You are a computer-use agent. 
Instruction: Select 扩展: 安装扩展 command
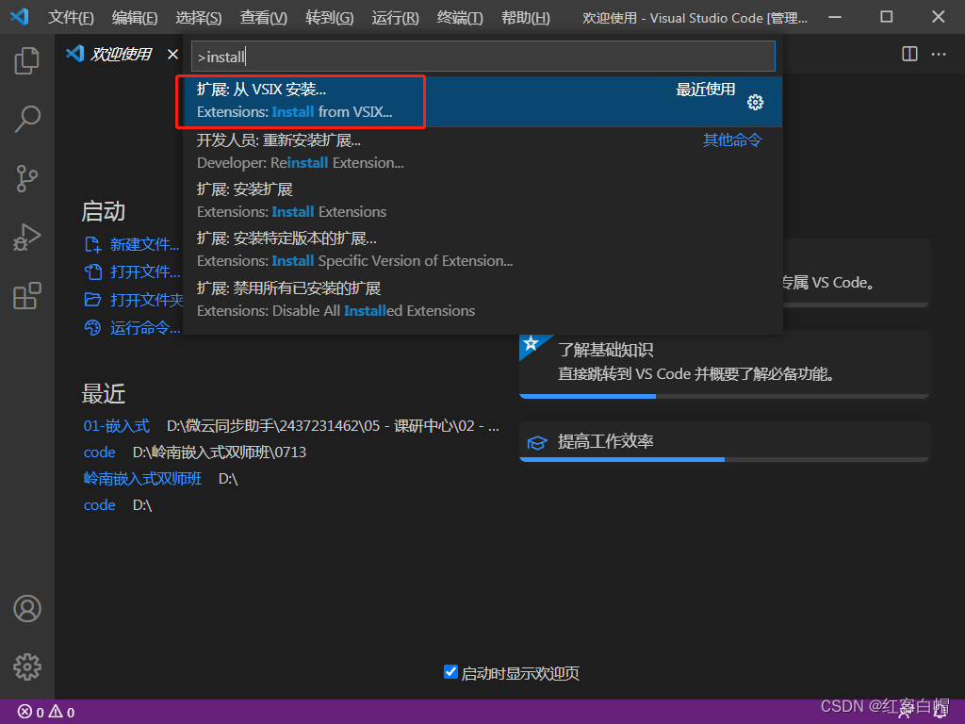(x=483, y=201)
